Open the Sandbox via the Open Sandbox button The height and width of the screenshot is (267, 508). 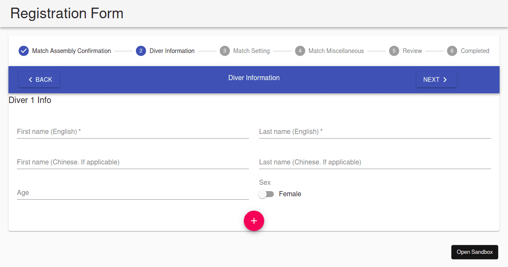click(475, 252)
